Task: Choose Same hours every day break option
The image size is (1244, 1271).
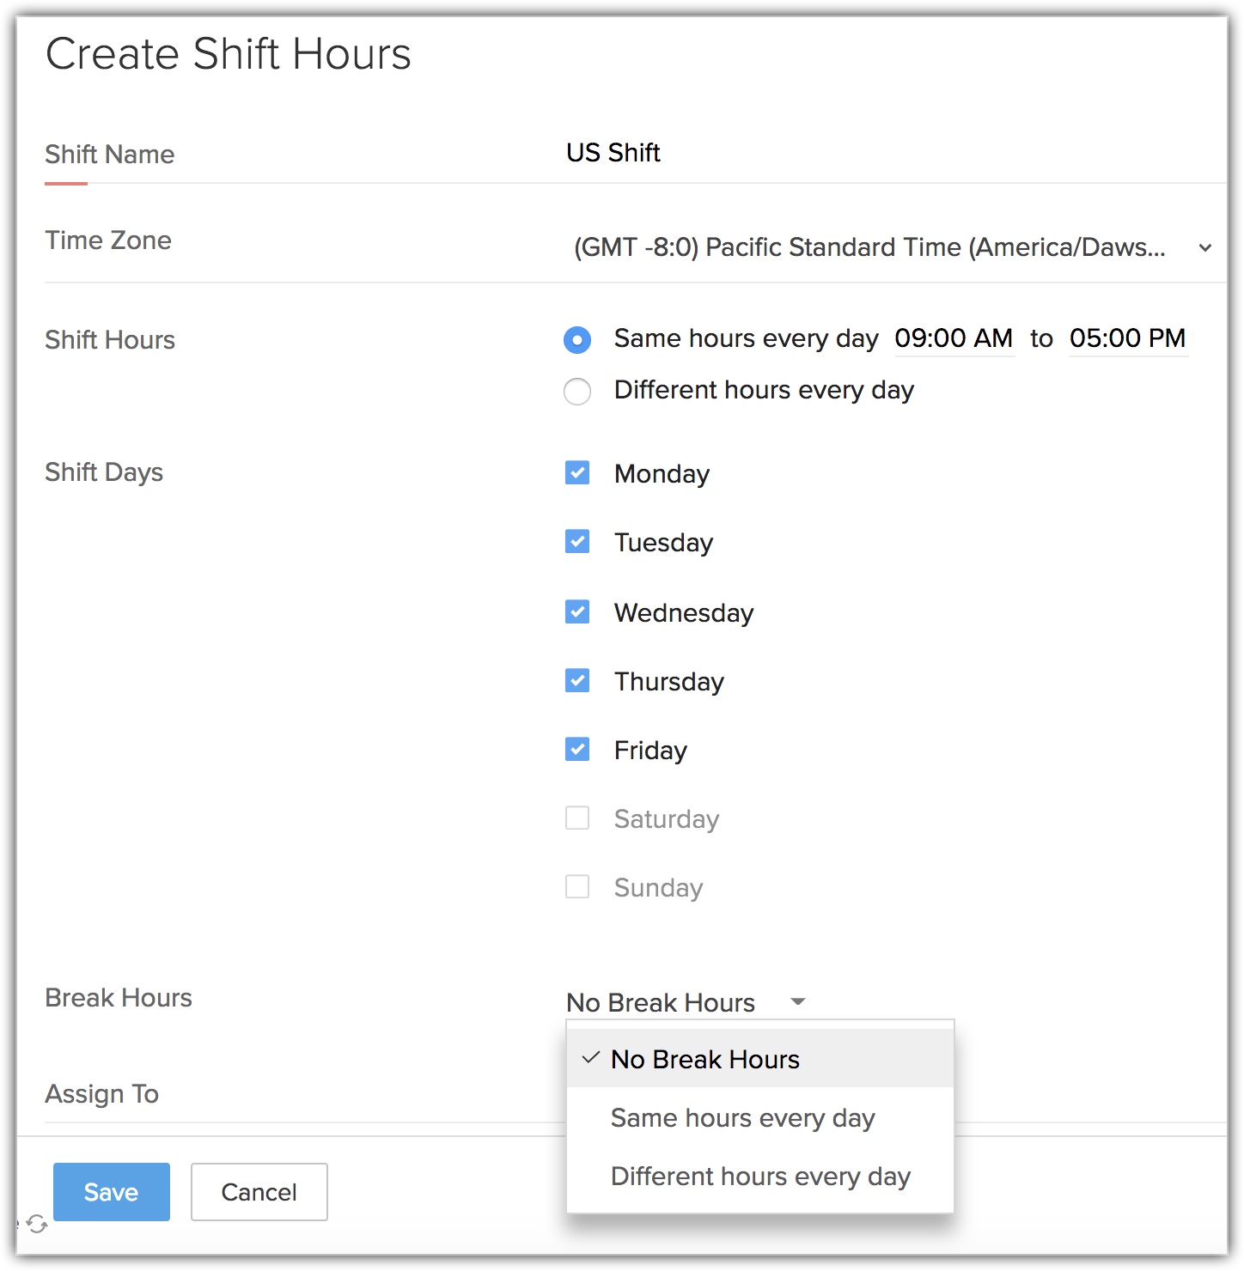Action: coord(742,1118)
